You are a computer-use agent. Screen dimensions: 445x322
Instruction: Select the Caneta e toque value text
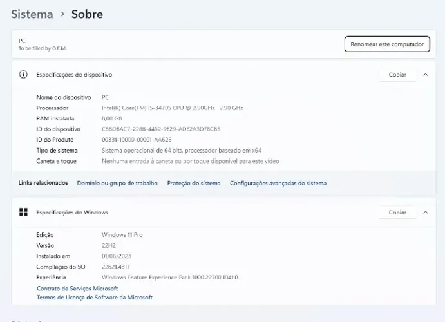coord(191,161)
